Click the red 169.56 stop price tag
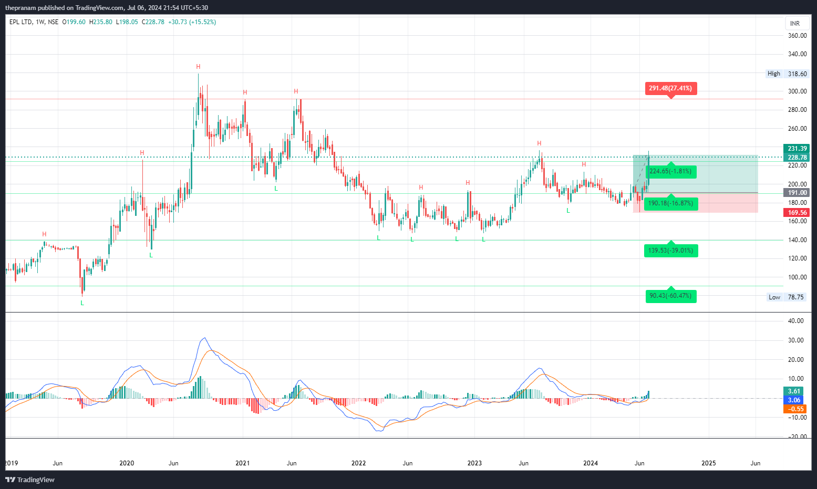817x489 pixels. coord(797,213)
